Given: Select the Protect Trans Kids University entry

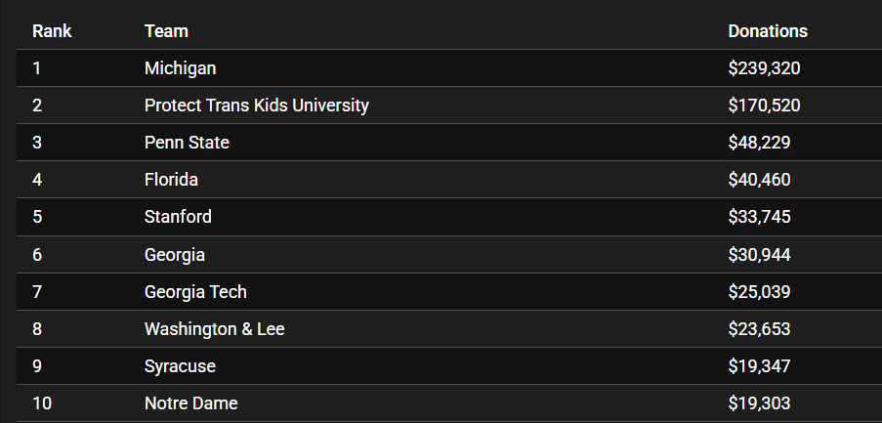Looking at the screenshot, I should (257, 106).
